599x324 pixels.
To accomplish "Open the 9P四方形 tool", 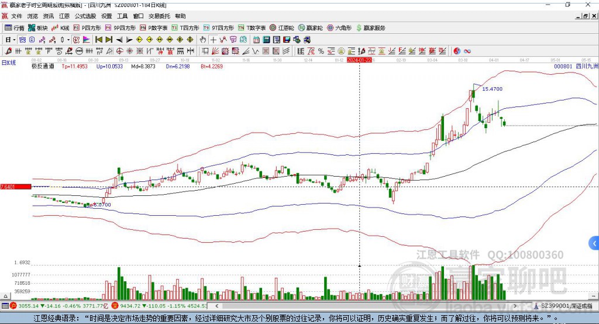I will [x=121, y=28].
